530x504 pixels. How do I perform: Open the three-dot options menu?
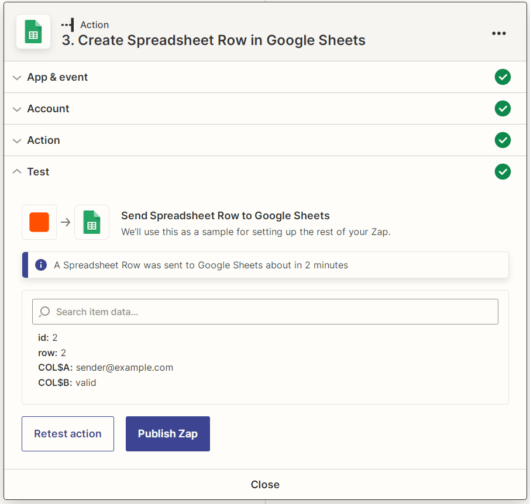(x=499, y=33)
